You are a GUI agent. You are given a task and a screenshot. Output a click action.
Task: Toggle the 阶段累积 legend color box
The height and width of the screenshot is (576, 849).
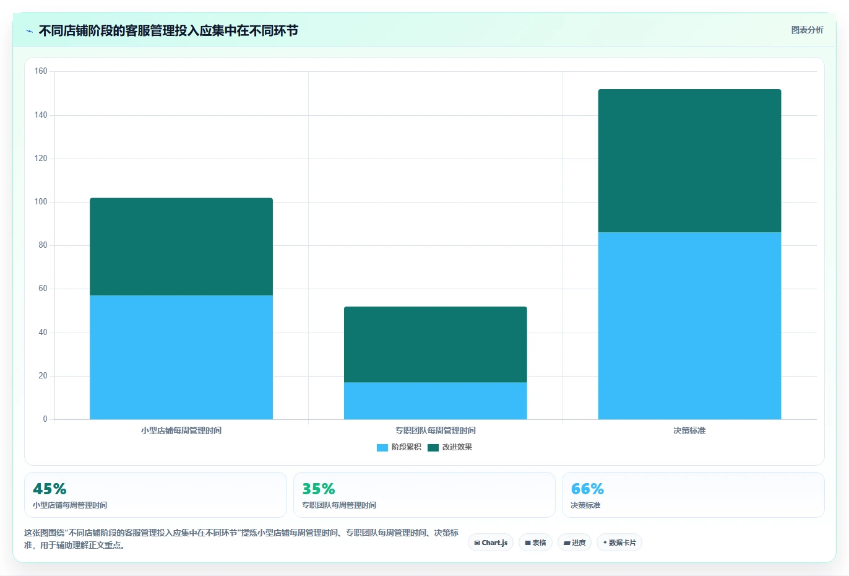coord(382,447)
